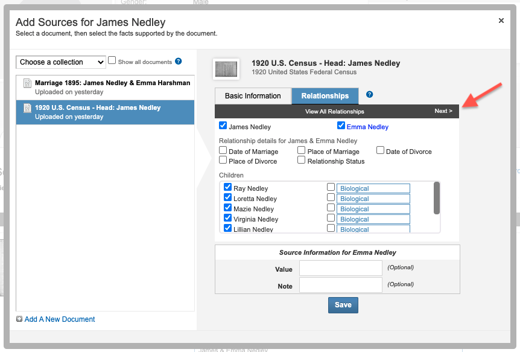Click the 1920 Census document thumbnail
This screenshot has height=352, width=520.
tap(226, 69)
